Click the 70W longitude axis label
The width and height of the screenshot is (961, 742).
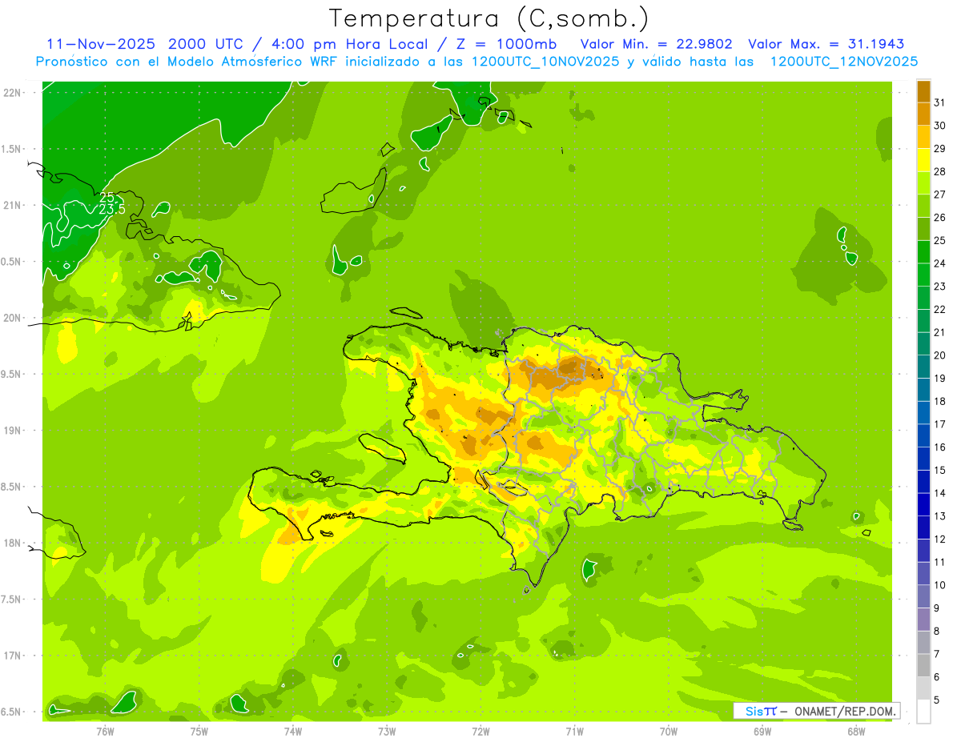668,732
